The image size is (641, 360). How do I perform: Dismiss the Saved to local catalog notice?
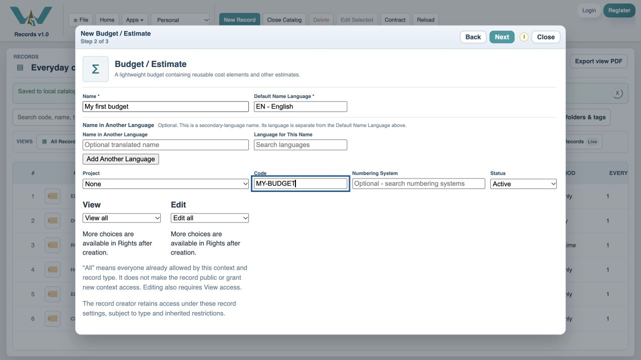(617, 93)
